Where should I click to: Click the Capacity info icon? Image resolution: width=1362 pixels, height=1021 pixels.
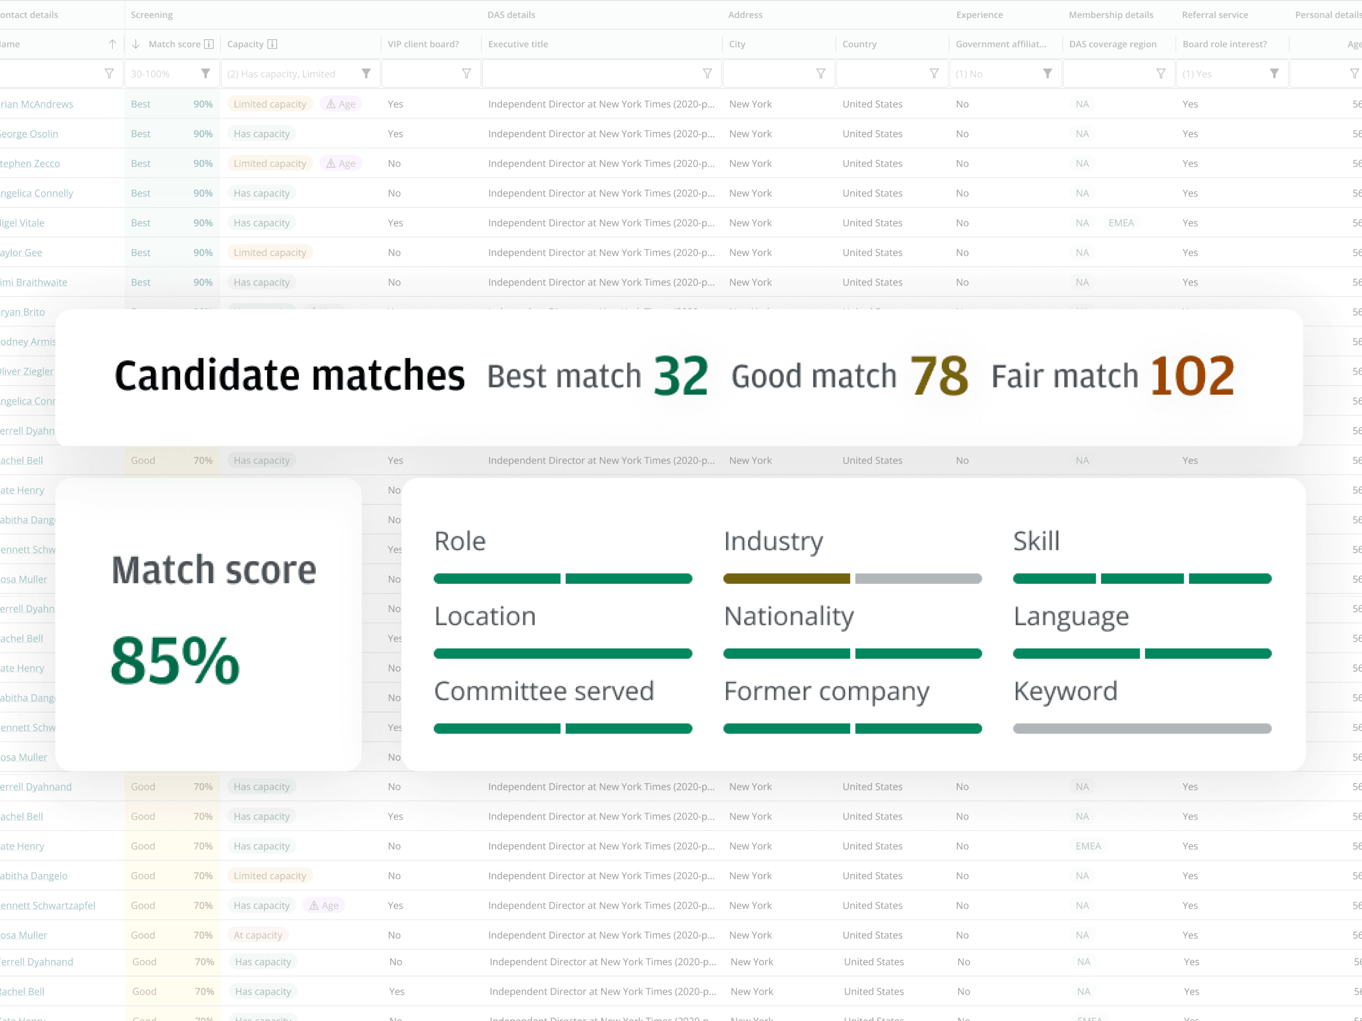tap(272, 44)
